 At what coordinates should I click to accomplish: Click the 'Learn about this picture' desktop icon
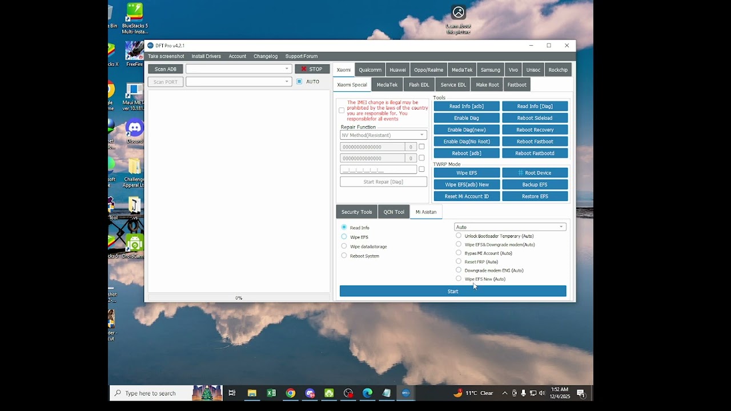click(x=459, y=20)
